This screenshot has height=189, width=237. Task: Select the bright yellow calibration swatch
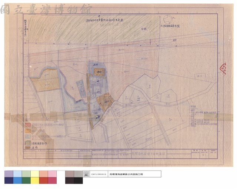[35, 180]
